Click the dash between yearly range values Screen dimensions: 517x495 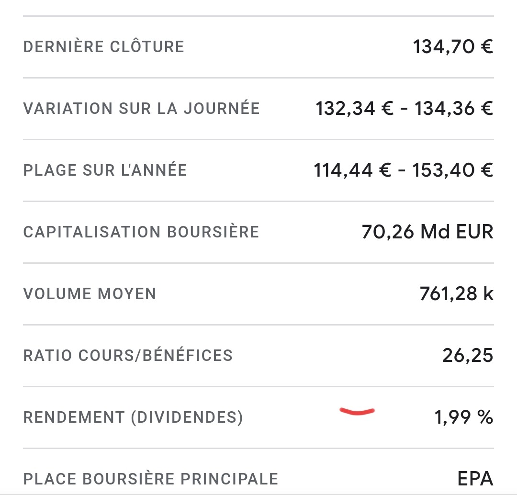402,170
